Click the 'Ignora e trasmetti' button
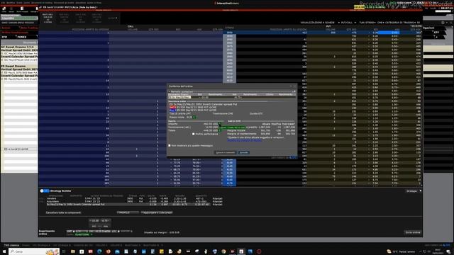The height and width of the screenshot is (255, 454). coord(226,152)
